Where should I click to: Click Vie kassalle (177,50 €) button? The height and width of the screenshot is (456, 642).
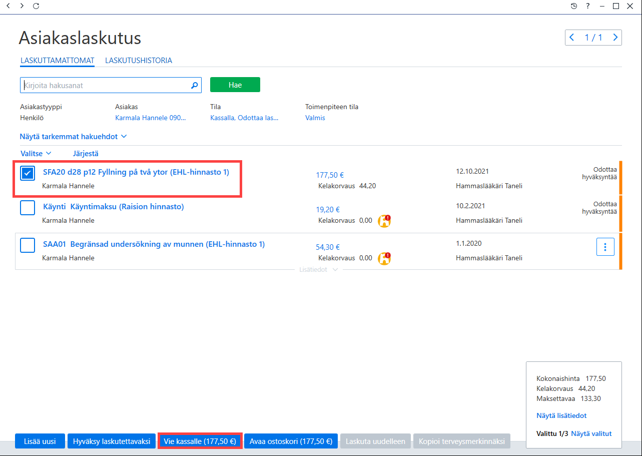[200, 441]
